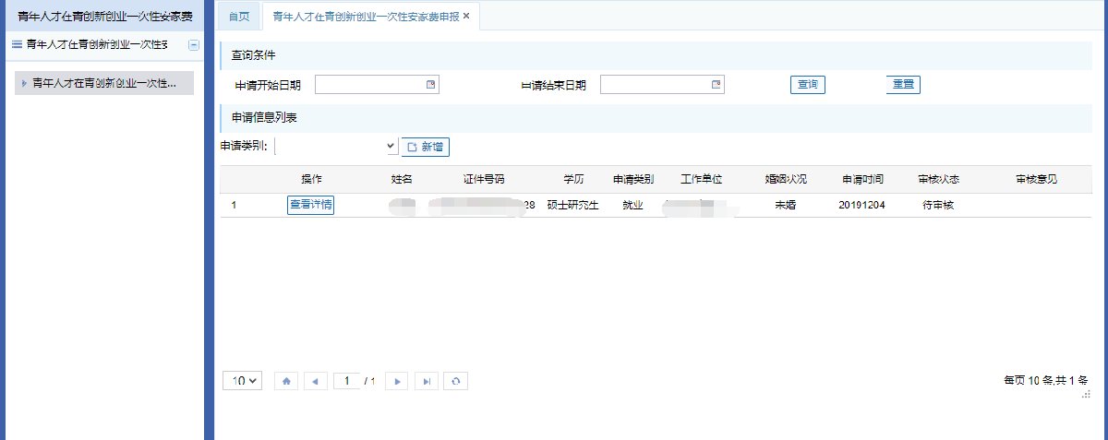Collapse the sidebar menu group minus icon

tap(193, 44)
